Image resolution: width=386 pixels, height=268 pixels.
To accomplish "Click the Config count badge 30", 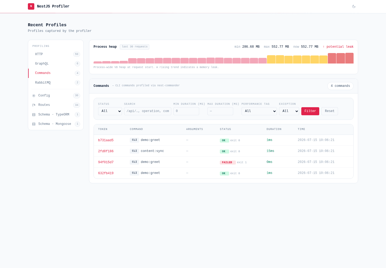I will (77, 96).
